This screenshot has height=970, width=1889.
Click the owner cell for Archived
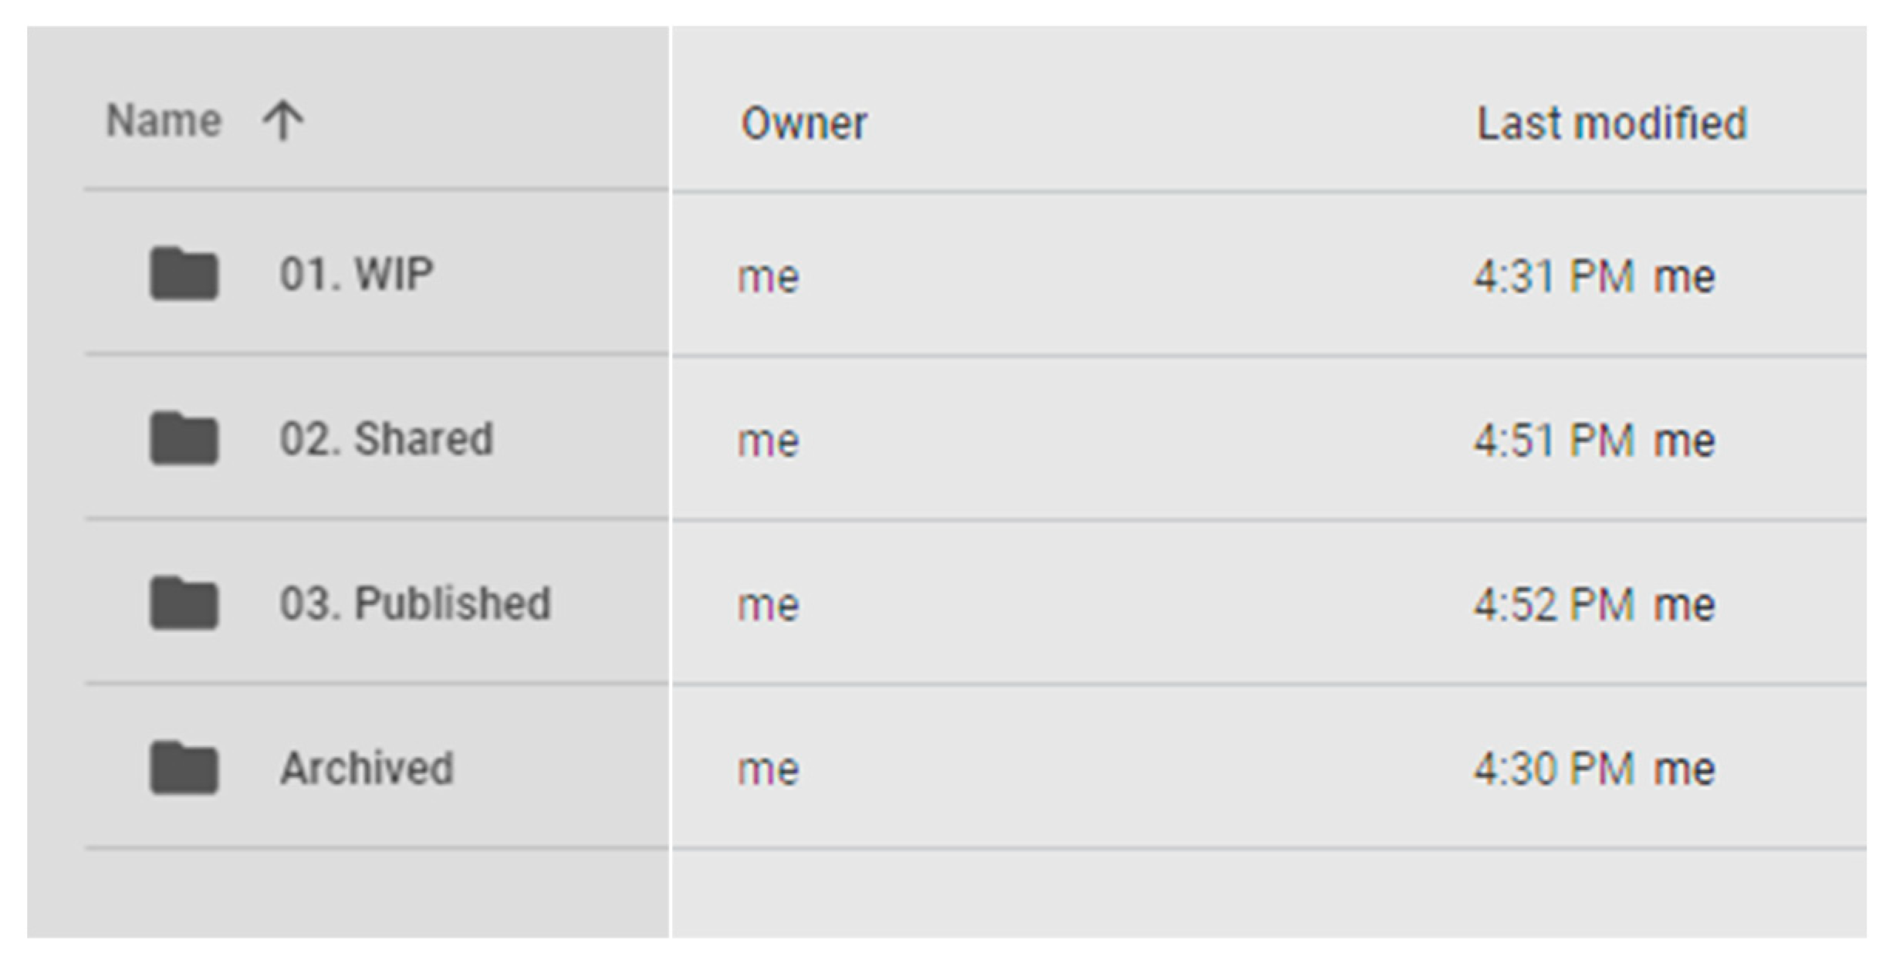[768, 770]
